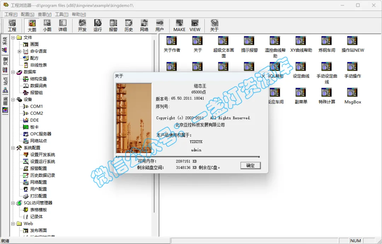
Task: Collapse the 设备 tree node
Action: [13, 100]
